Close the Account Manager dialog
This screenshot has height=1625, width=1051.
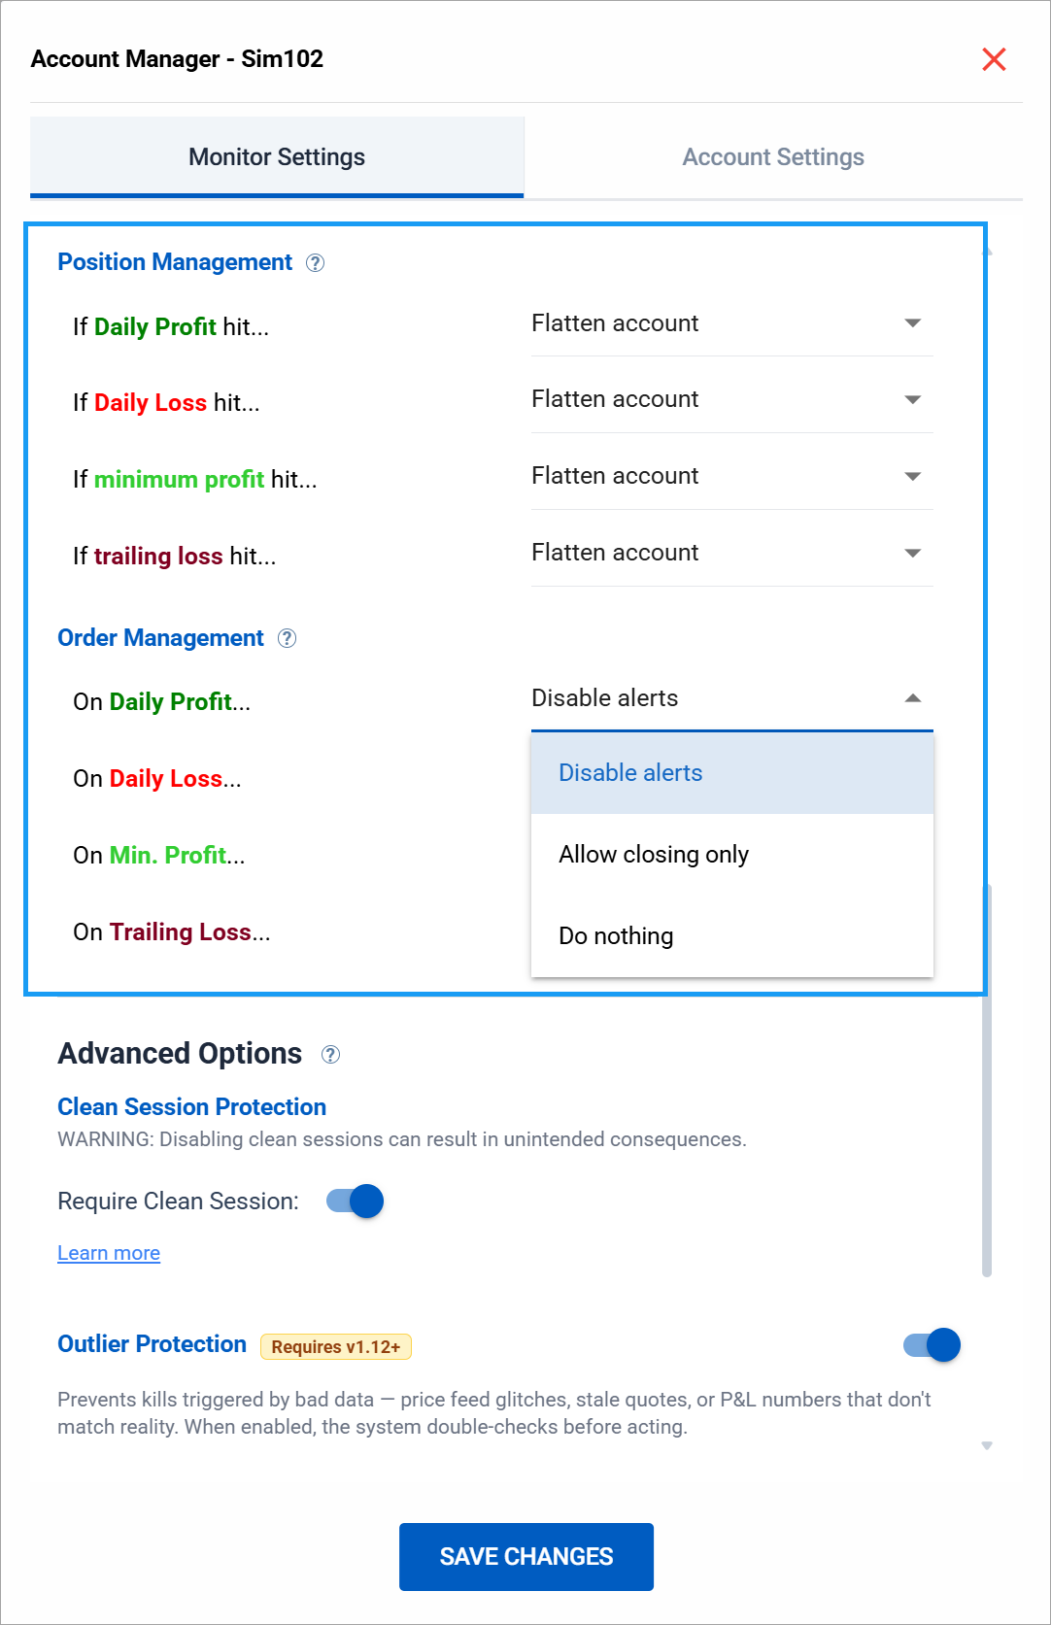tap(994, 59)
